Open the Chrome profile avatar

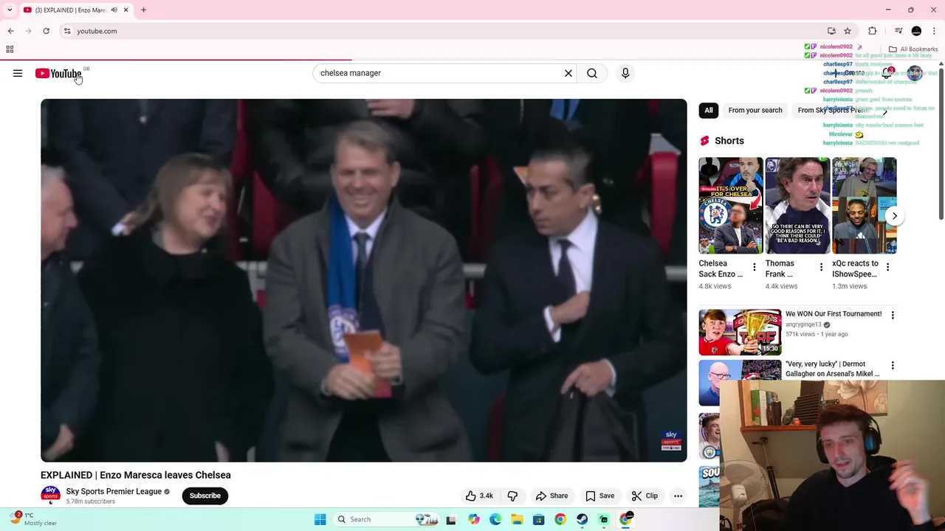[916, 31]
